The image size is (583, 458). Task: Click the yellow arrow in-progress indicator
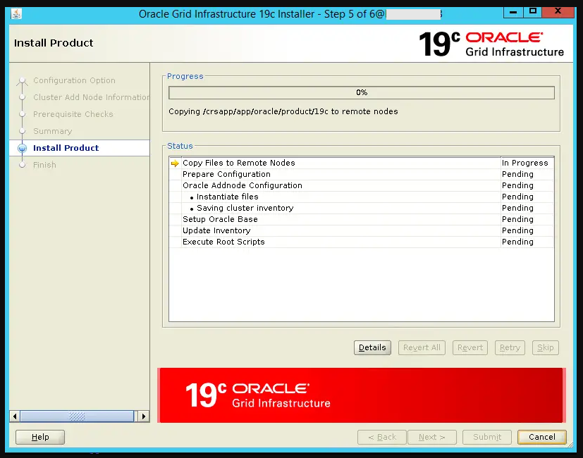click(175, 163)
